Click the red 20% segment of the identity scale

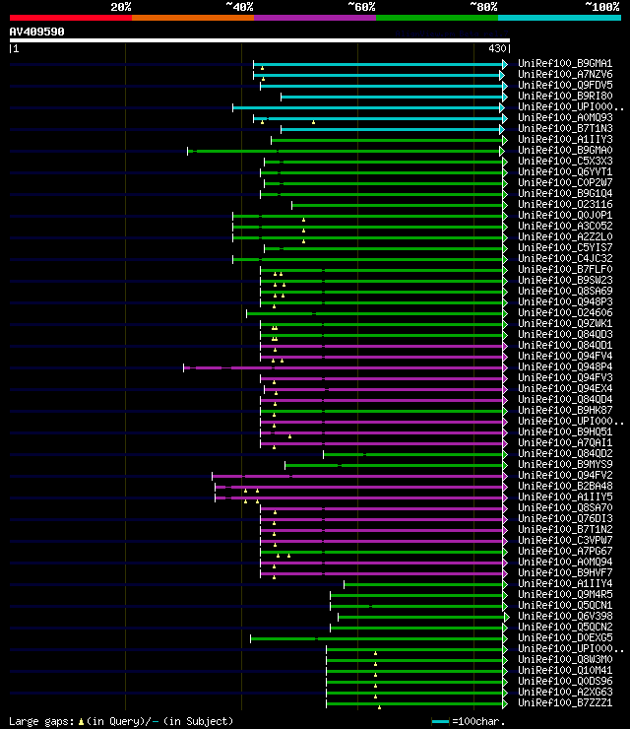pos(71,18)
